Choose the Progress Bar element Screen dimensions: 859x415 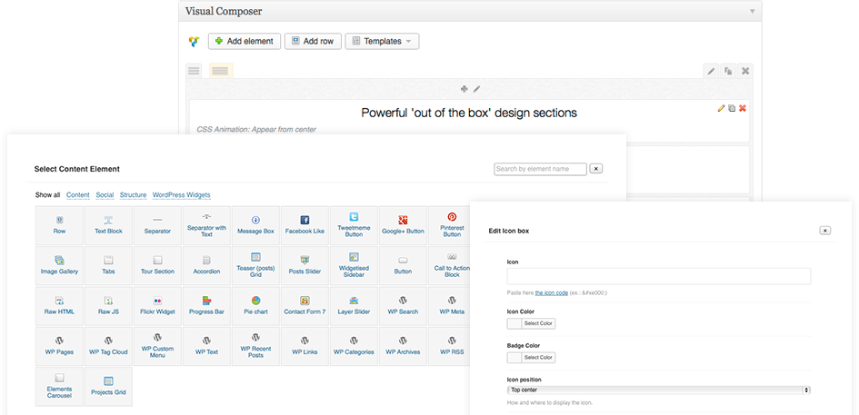206,306
